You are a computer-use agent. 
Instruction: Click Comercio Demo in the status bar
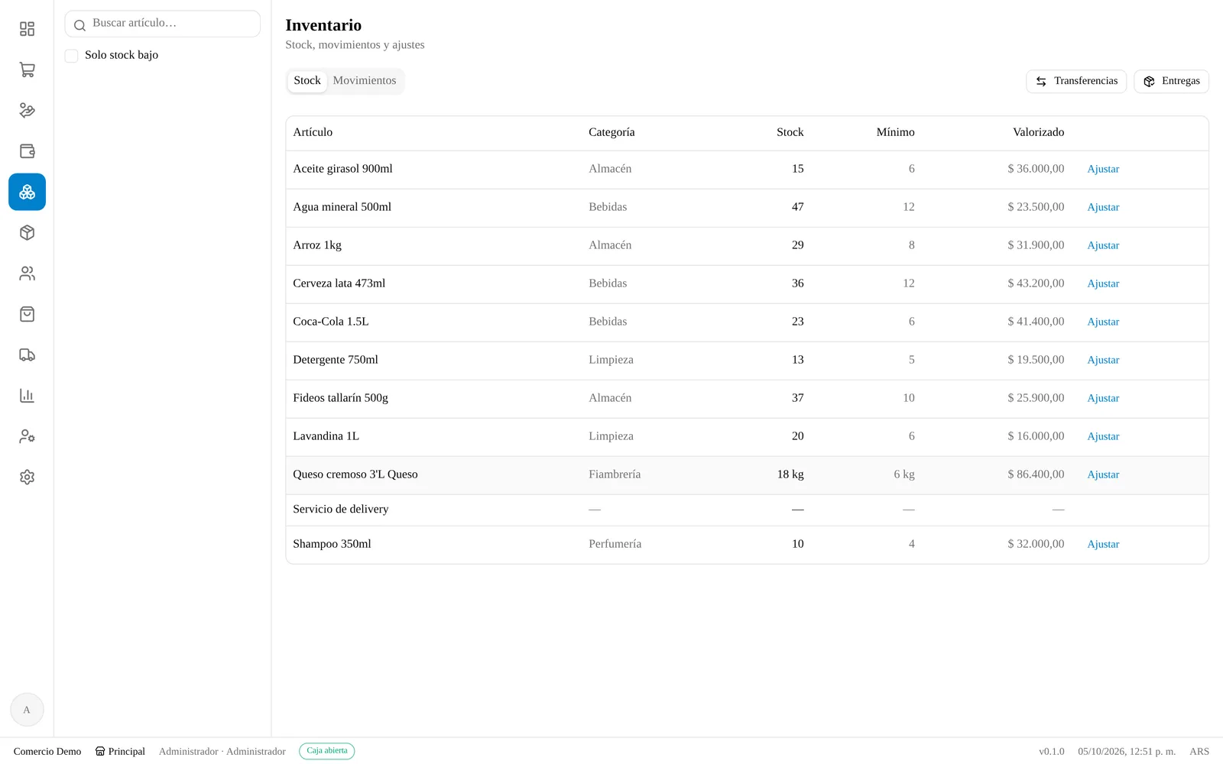click(x=47, y=752)
